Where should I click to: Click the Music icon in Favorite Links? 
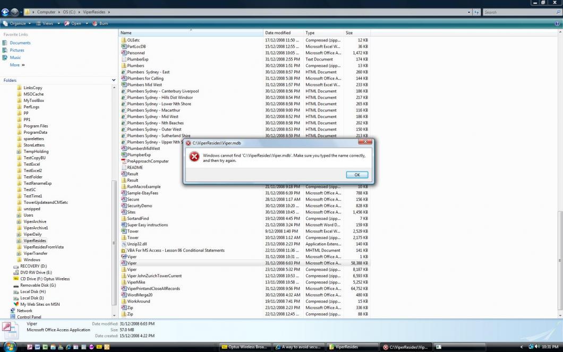pos(5,57)
